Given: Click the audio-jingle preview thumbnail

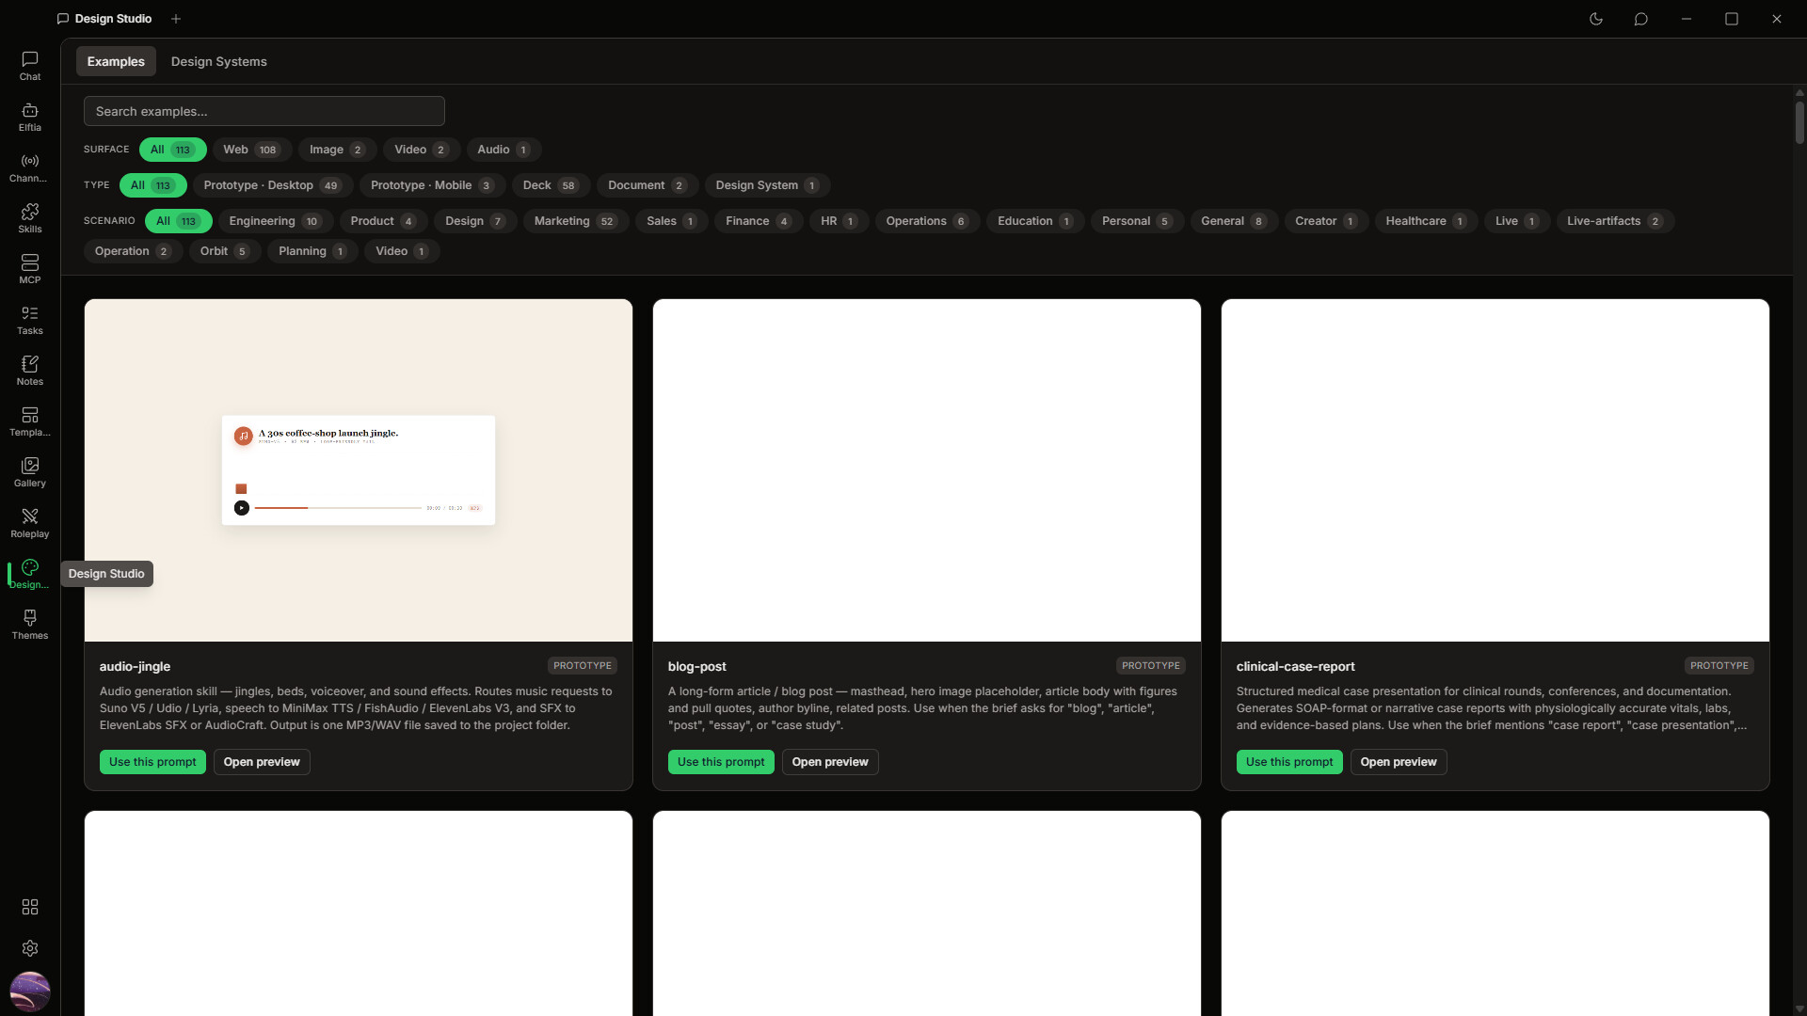Looking at the screenshot, I should pyautogui.click(x=359, y=470).
